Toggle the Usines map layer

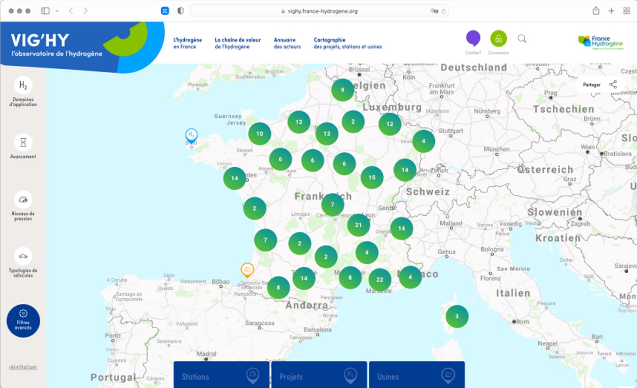416,376
